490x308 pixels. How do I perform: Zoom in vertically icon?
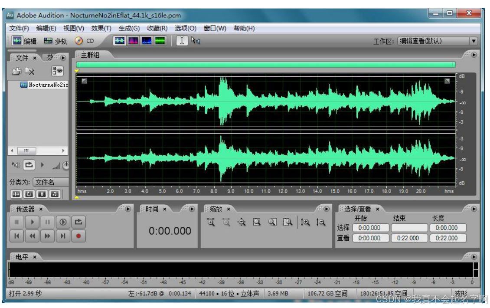coord(305,222)
